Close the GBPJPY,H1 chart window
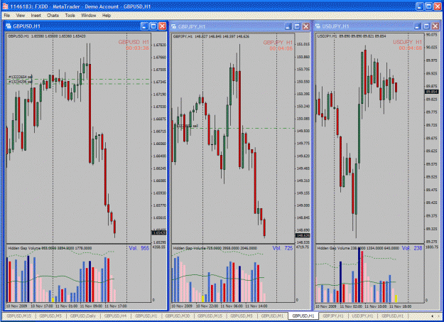 [305, 26]
